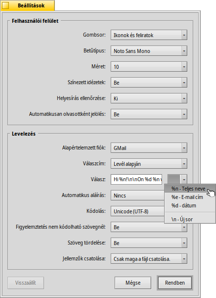Expand the Színezett idézetek dropdown

149,83
